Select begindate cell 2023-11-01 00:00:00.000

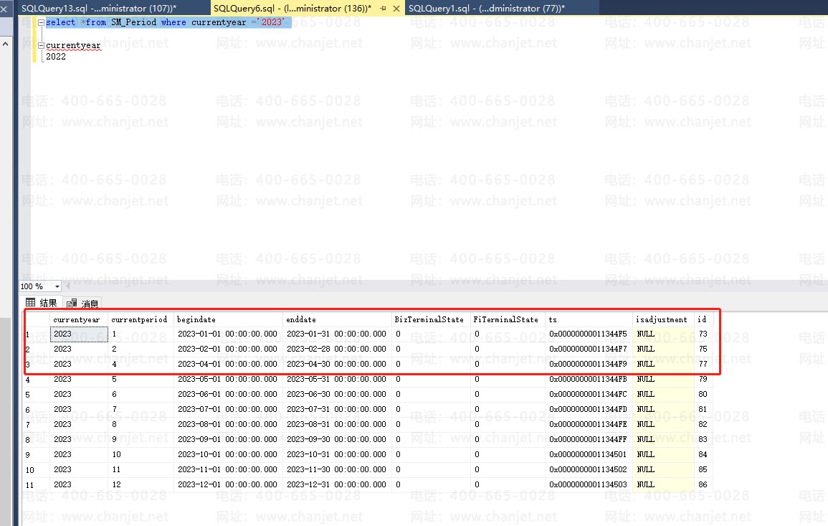click(x=228, y=469)
